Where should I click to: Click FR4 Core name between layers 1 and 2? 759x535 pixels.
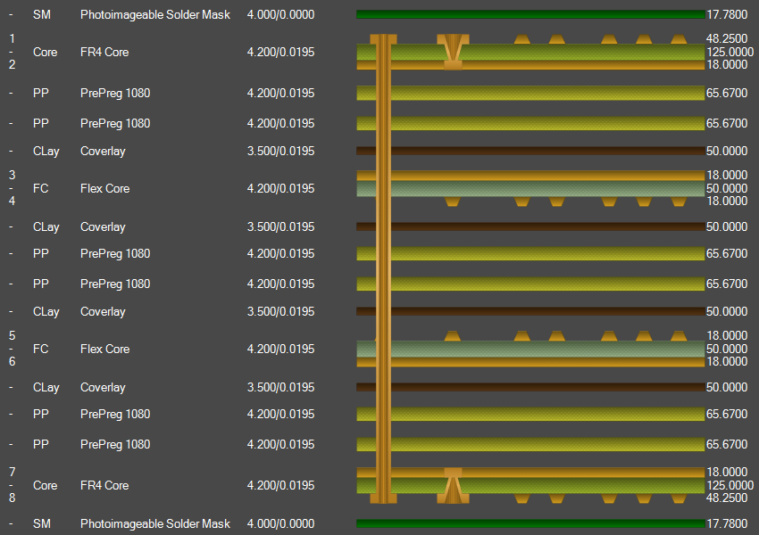pos(104,53)
